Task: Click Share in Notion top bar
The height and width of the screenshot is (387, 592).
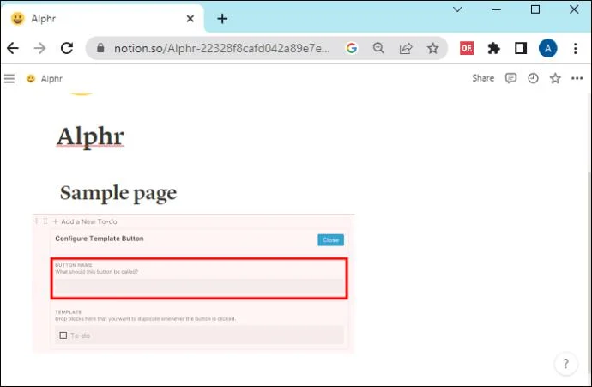Action: 483,78
